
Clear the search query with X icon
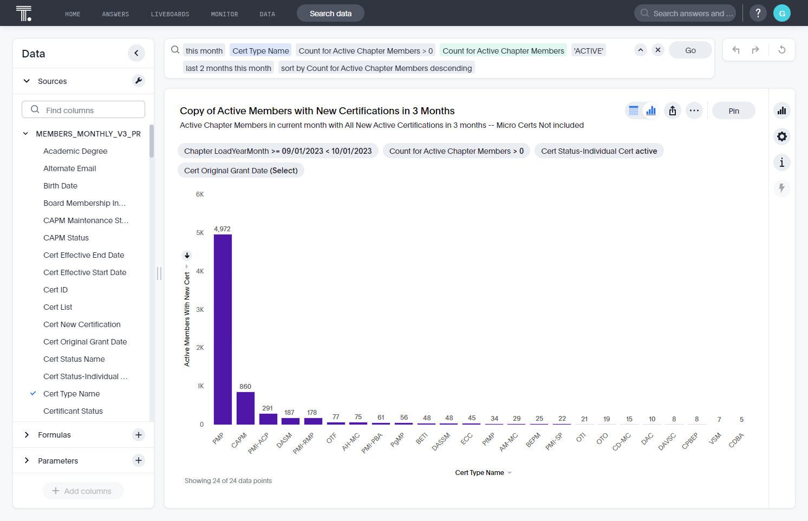click(x=658, y=50)
